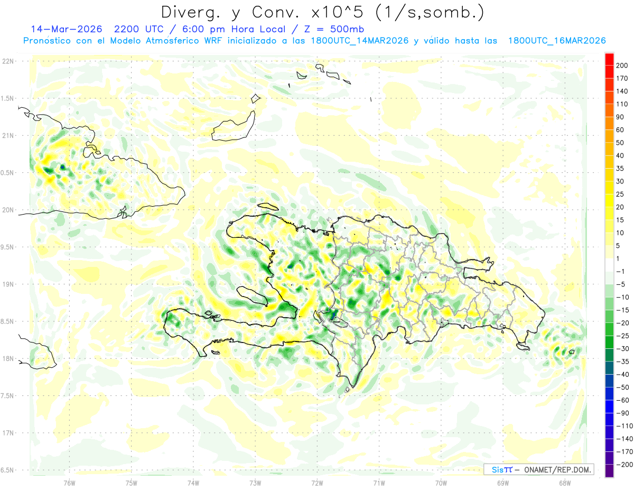Click the "74W" longitude label
This screenshot has width=634, height=490.
point(193,483)
